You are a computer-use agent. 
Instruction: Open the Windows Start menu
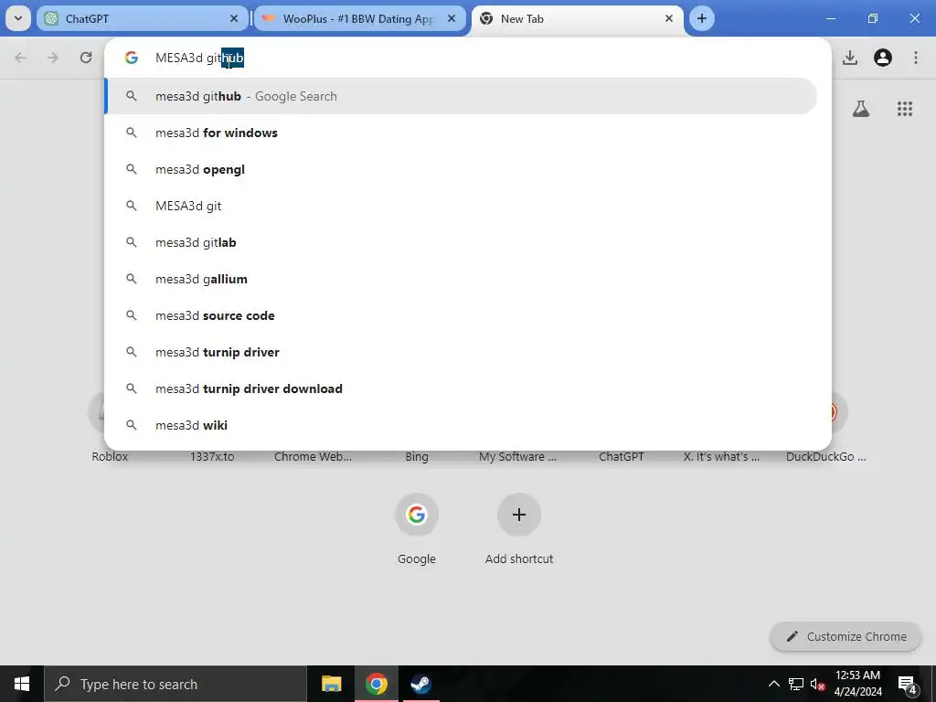coord(22,684)
